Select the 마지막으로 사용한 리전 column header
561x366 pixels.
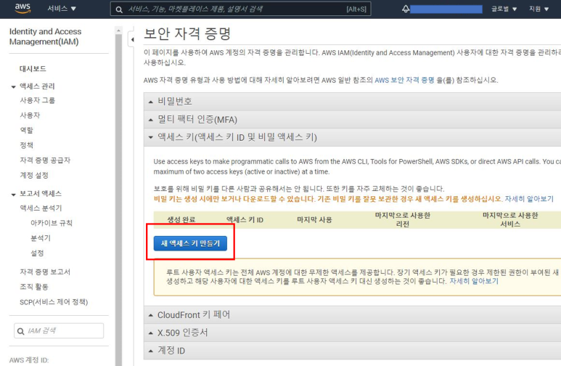(x=403, y=219)
